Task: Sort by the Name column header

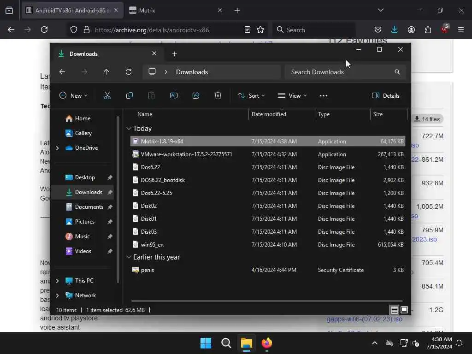Action: click(145, 114)
